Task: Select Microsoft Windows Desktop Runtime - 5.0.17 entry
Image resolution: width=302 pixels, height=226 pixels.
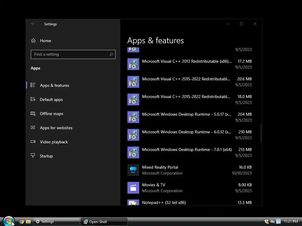Action: click(x=190, y=117)
